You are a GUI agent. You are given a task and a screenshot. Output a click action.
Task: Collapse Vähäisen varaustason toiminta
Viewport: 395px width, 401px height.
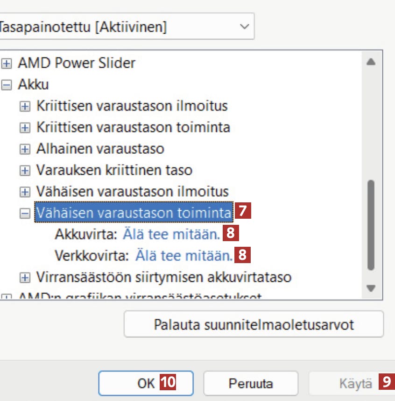[25, 214]
